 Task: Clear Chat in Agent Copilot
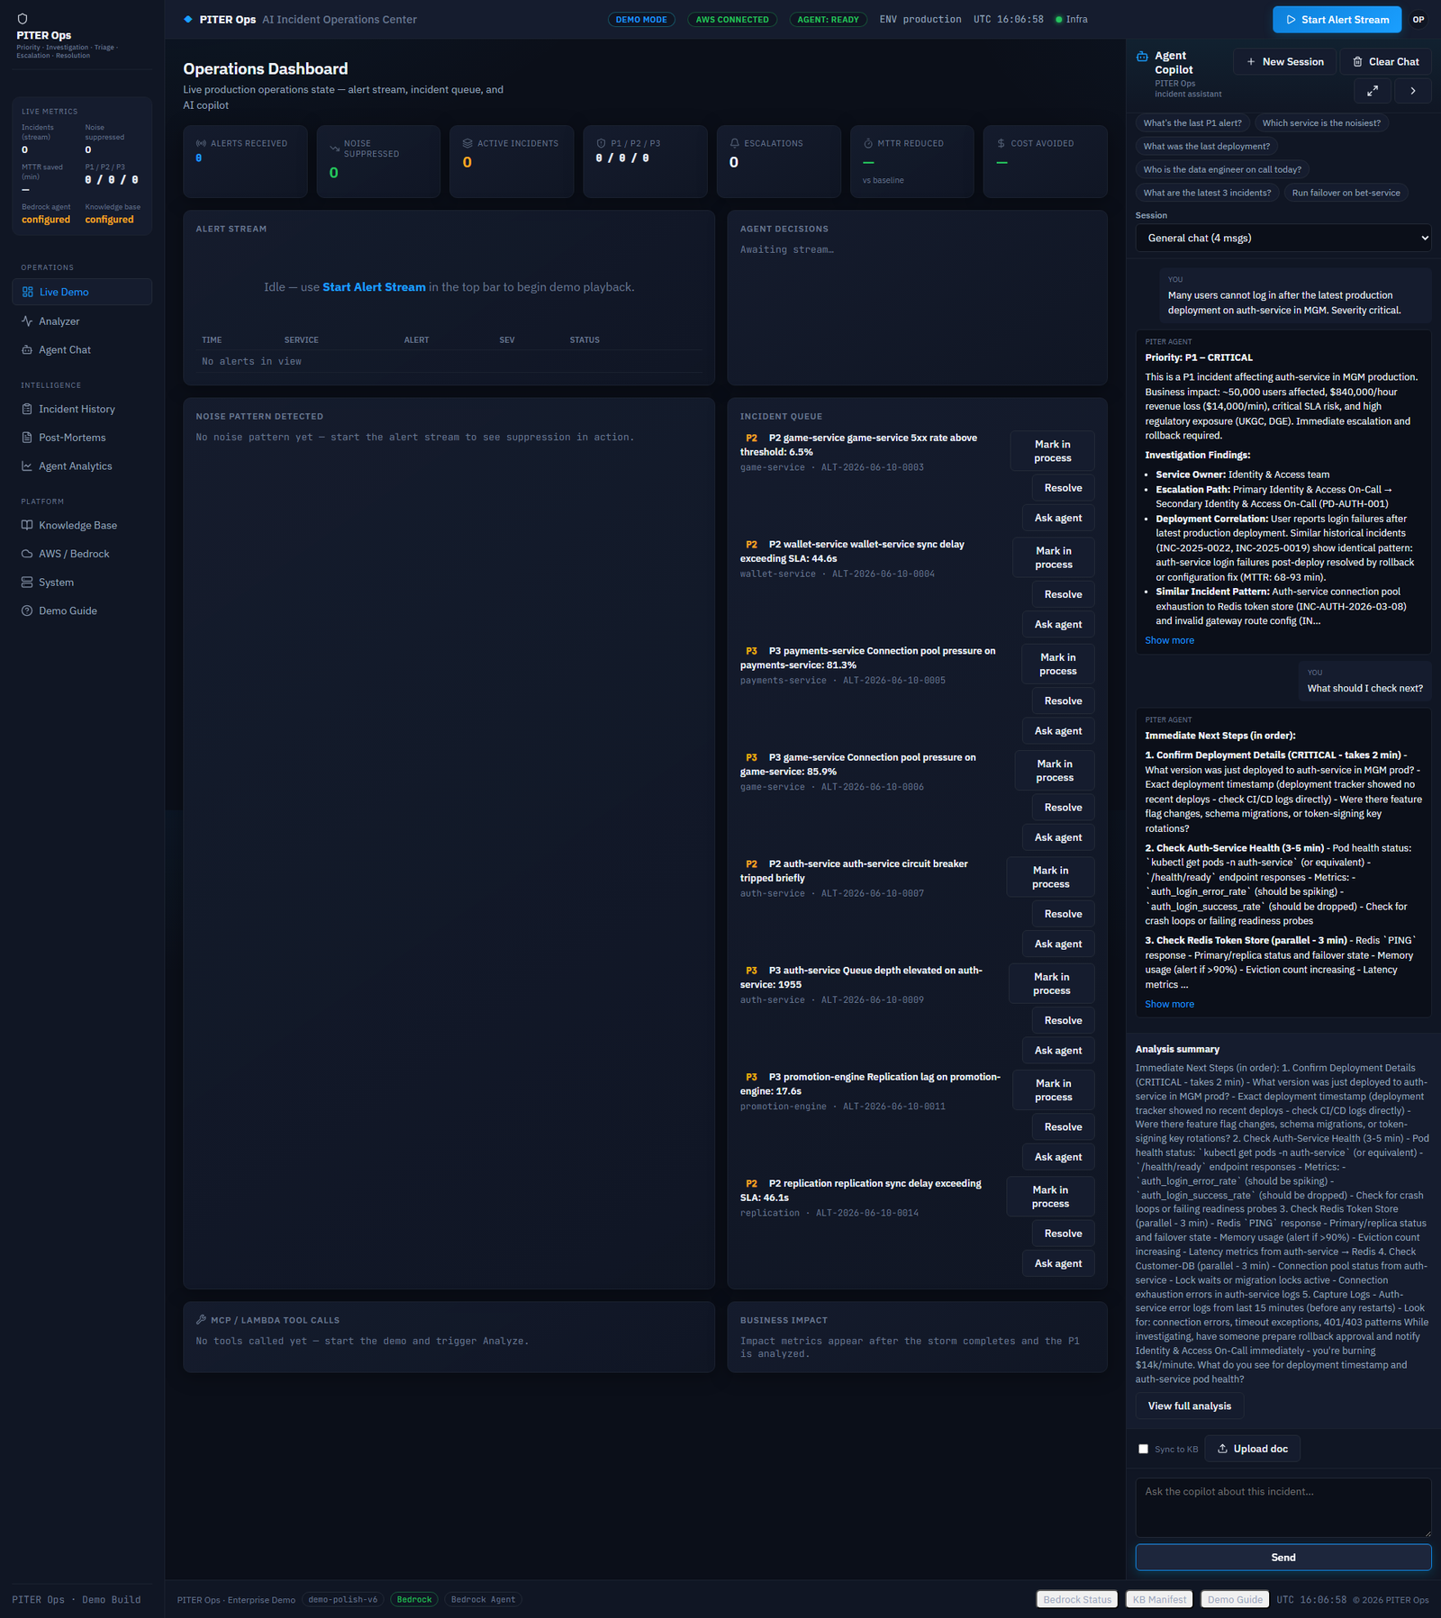point(1386,61)
